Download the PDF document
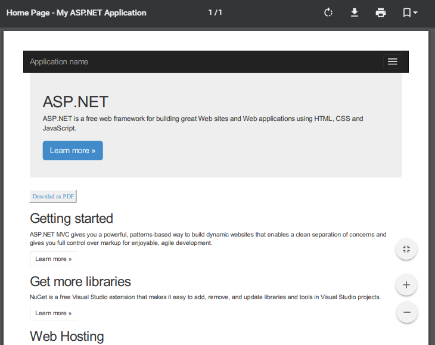This screenshot has height=345, width=435. [355, 13]
